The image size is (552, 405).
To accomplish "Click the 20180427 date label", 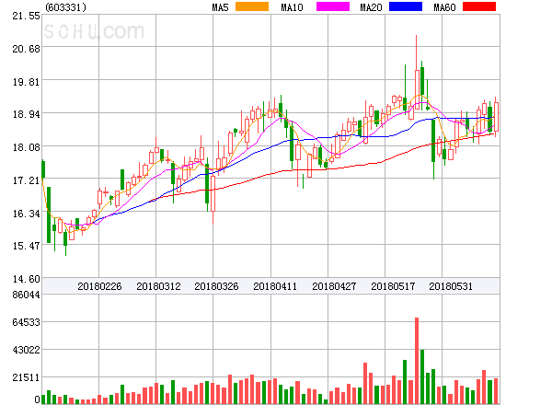I will coord(334,286).
